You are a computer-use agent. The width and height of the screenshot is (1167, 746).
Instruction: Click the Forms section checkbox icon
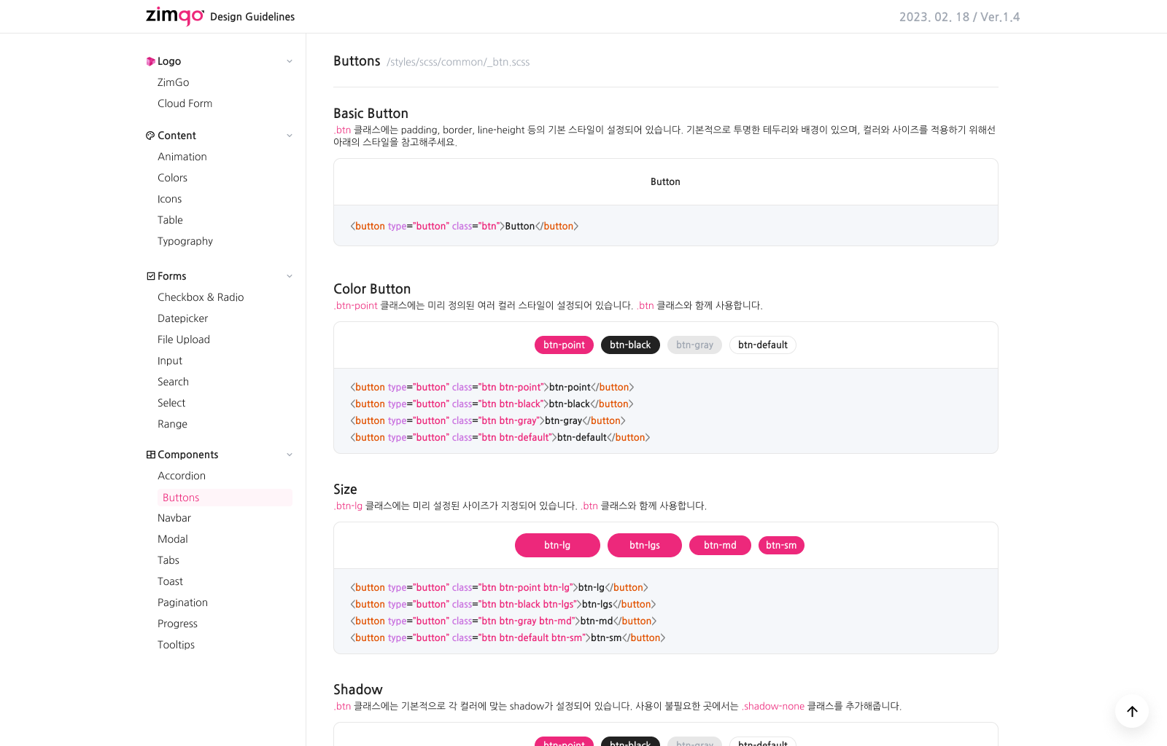tap(150, 276)
